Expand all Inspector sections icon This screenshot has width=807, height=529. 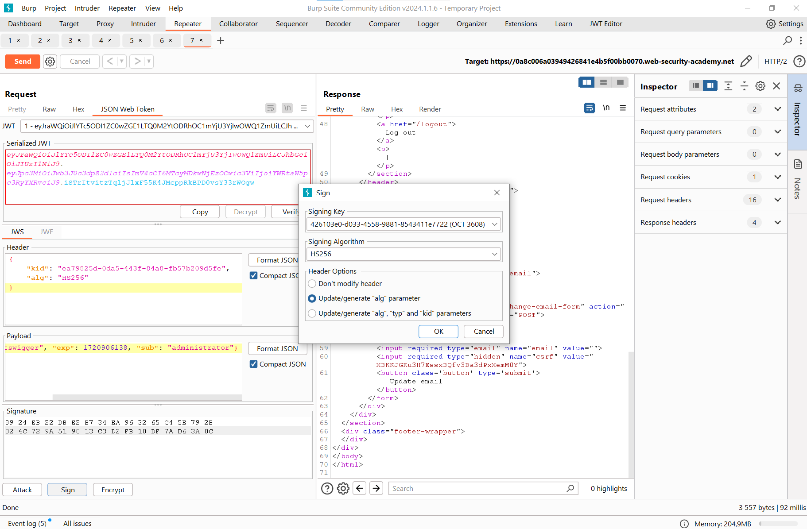[728, 86]
